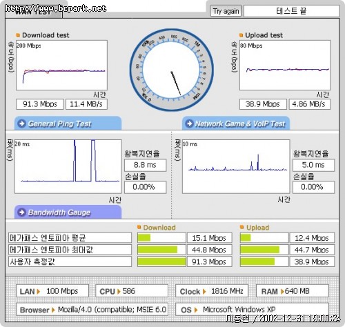Click the user measured download progress bar

pyautogui.click(x=161, y=261)
